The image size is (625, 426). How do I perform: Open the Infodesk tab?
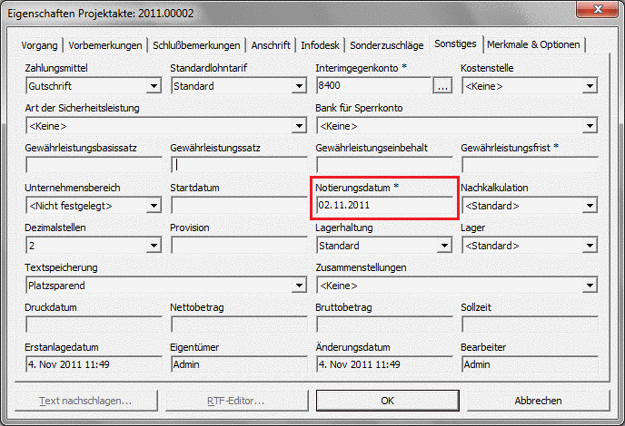click(320, 45)
